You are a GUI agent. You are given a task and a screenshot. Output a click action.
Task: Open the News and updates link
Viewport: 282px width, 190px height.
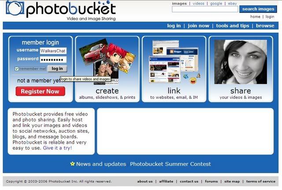point(101,164)
